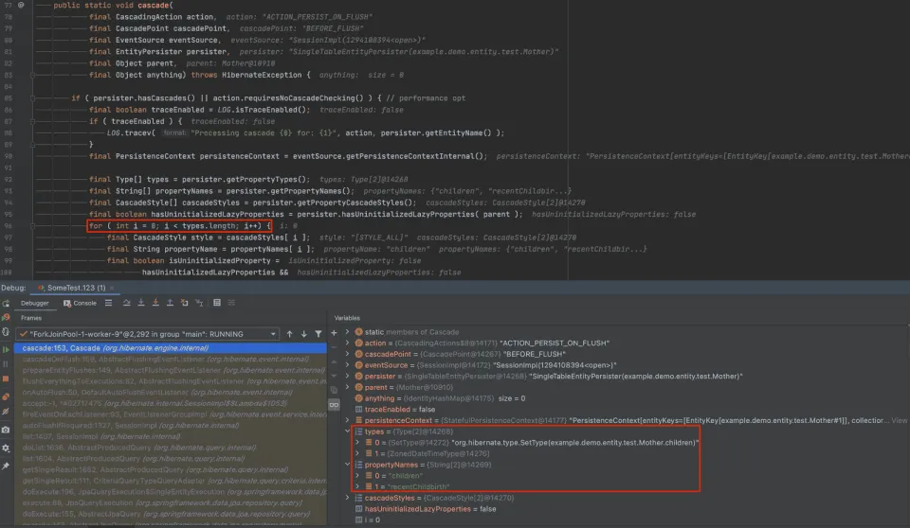Select the execute:88 JpaQueryExecution frame
910x528 pixels.
171,502
